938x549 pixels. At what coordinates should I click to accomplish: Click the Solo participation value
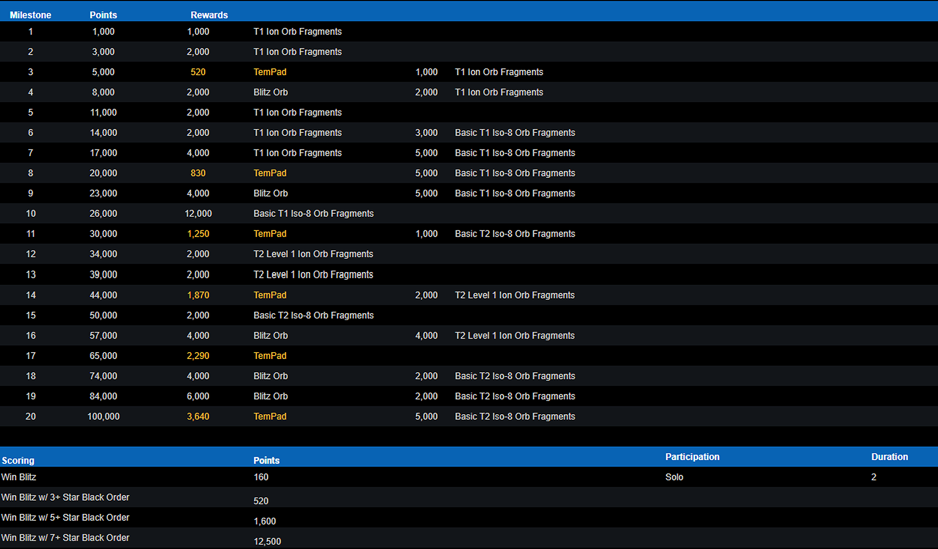(x=674, y=477)
